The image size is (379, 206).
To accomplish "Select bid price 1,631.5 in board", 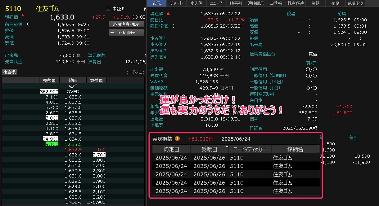I will pyautogui.click(x=73, y=160).
